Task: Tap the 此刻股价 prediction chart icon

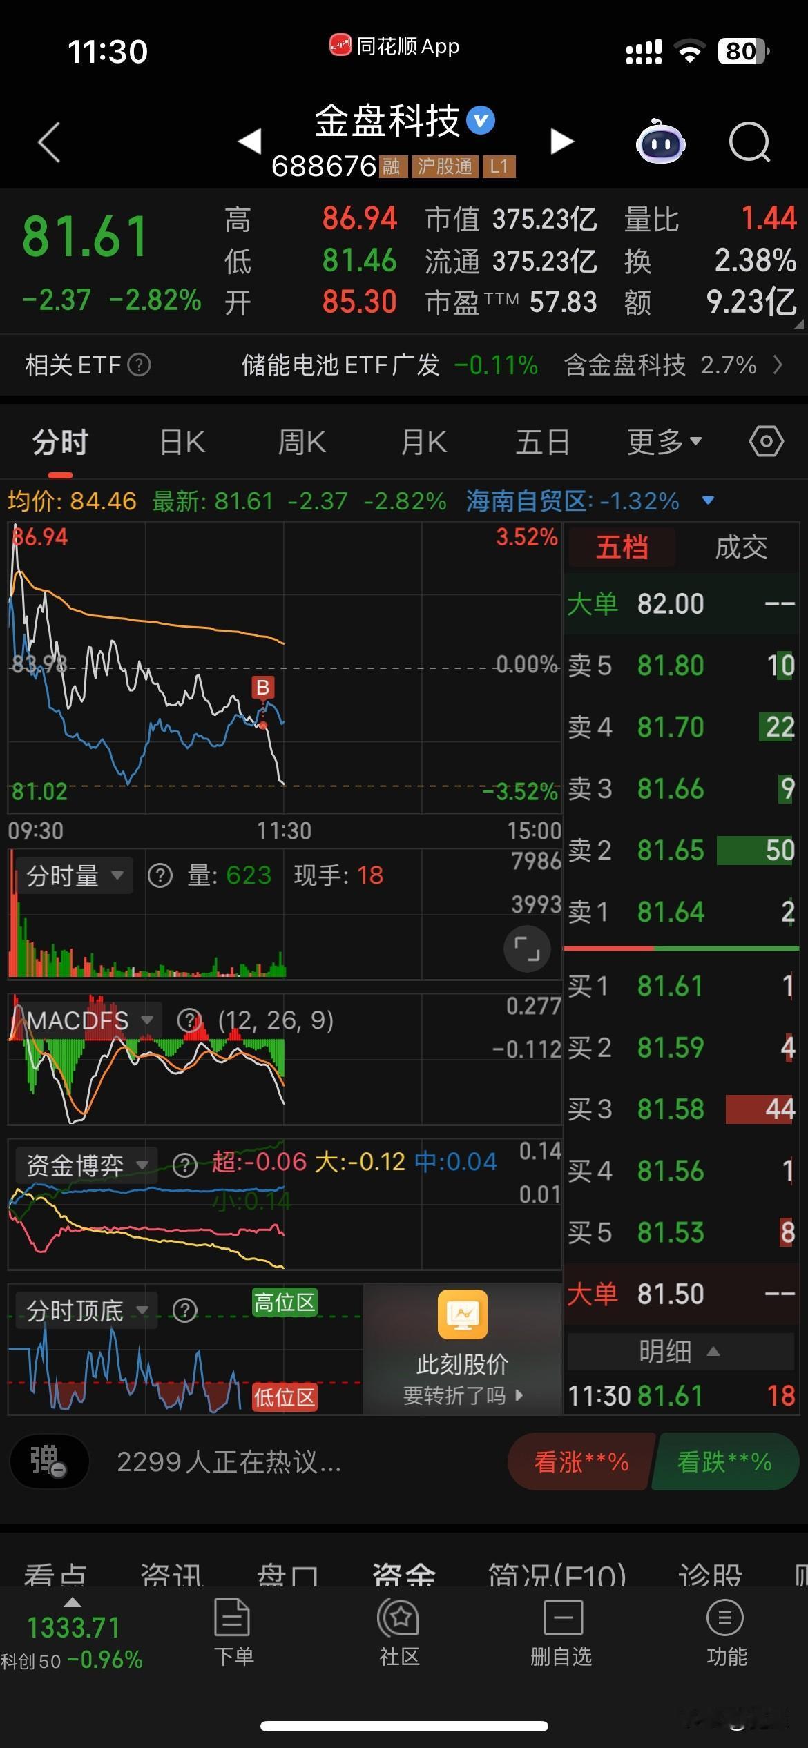Action: pos(463,1314)
